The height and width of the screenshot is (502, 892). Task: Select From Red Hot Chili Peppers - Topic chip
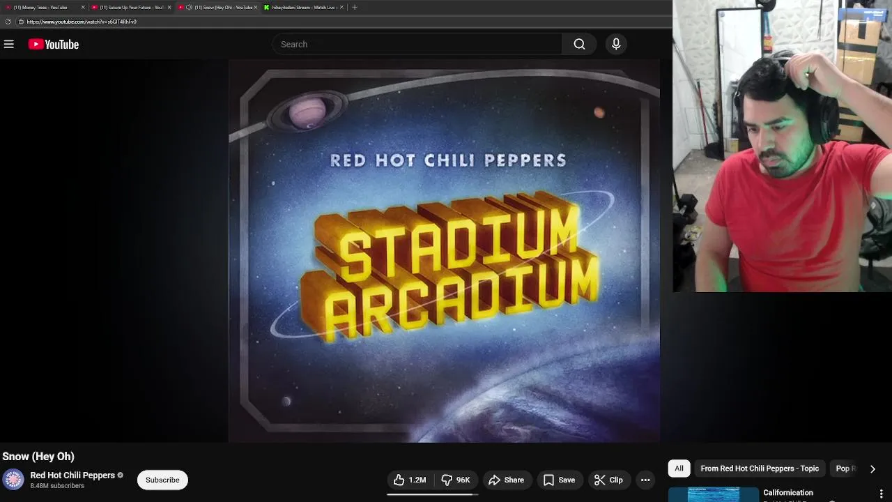coord(760,469)
